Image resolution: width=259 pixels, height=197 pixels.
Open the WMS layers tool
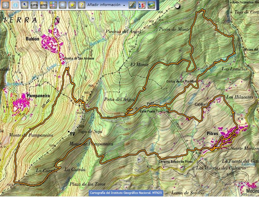[43, 5]
